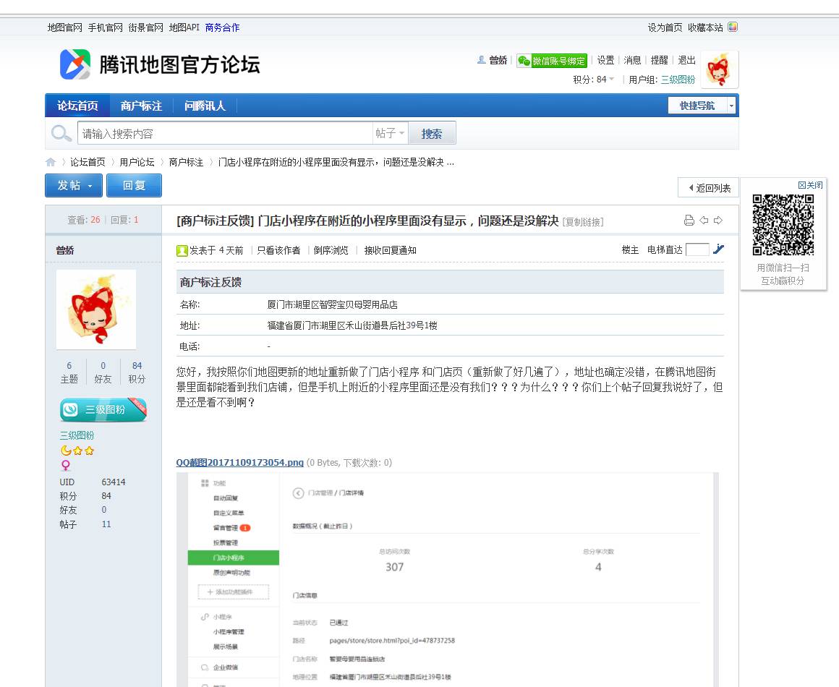The width and height of the screenshot is (839, 687).
Task: Click 收藏本站 link
Action: 705,27
